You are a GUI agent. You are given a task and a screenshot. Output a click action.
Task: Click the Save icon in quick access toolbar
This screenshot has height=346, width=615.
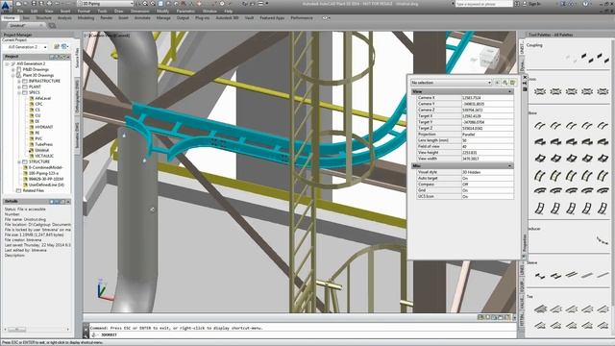34,4
